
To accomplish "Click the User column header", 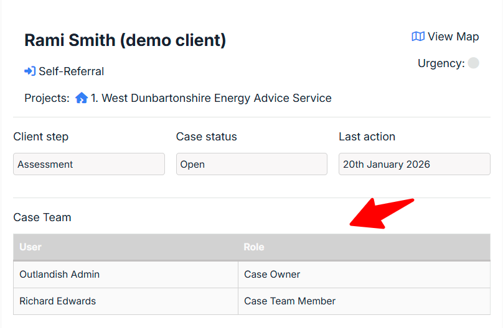I will click(31, 247).
